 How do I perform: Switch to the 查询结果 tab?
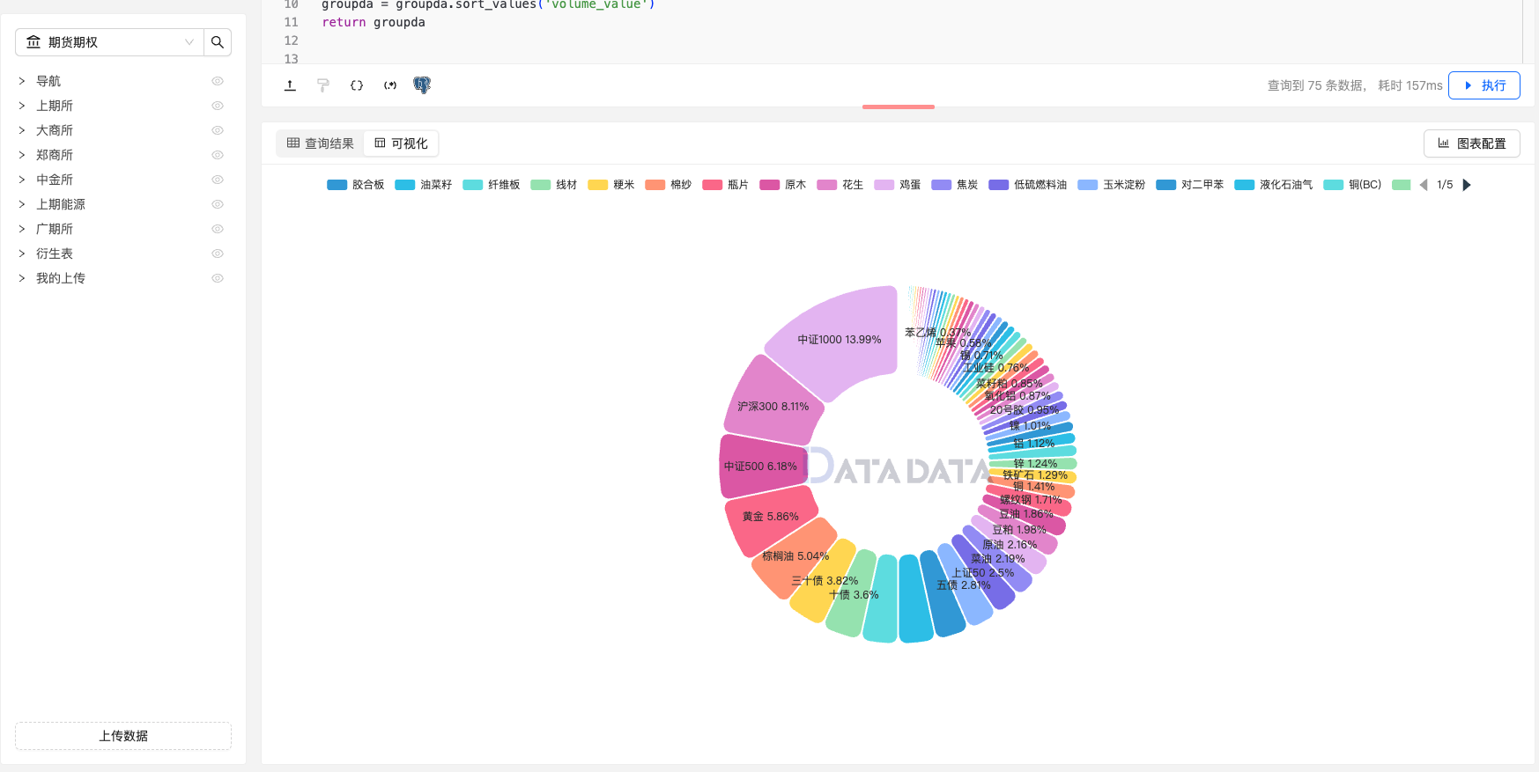click(321, 143)
